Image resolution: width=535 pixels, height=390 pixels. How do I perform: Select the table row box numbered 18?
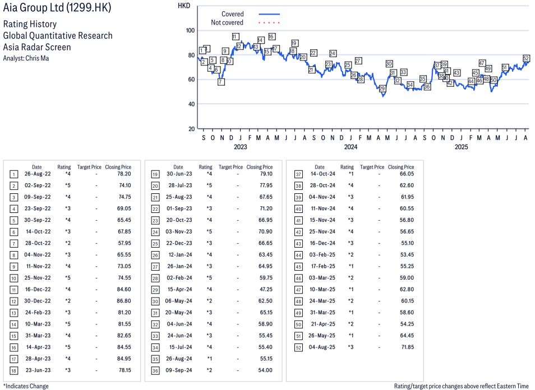tap(13, 371)
